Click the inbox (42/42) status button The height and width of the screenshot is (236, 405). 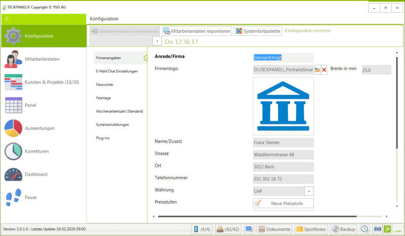point(228,229)
